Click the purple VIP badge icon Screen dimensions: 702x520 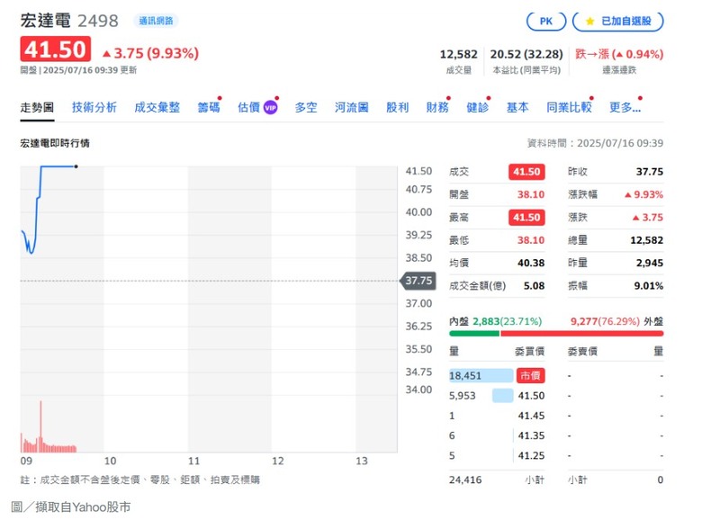270,107
